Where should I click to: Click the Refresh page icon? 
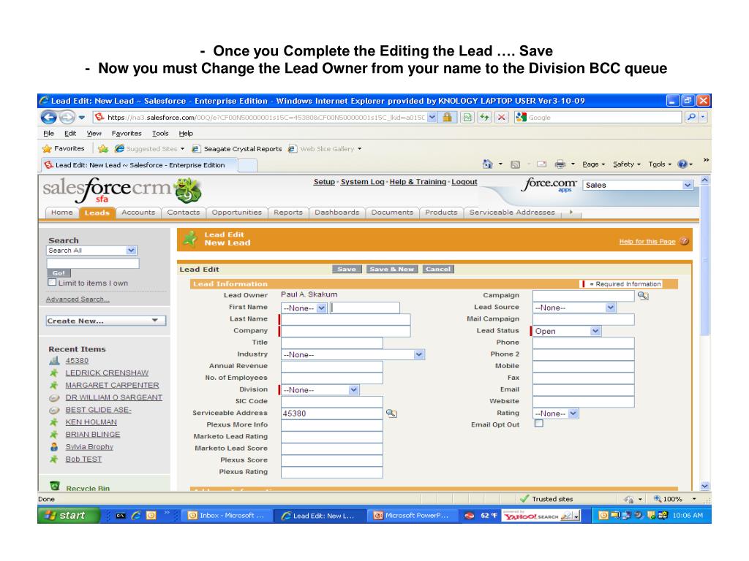(485, 117)
